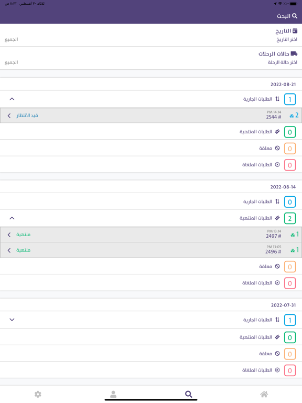Click suspended ban icon under 2022-07-31
The image size is (302, 403).
(277, 353)
